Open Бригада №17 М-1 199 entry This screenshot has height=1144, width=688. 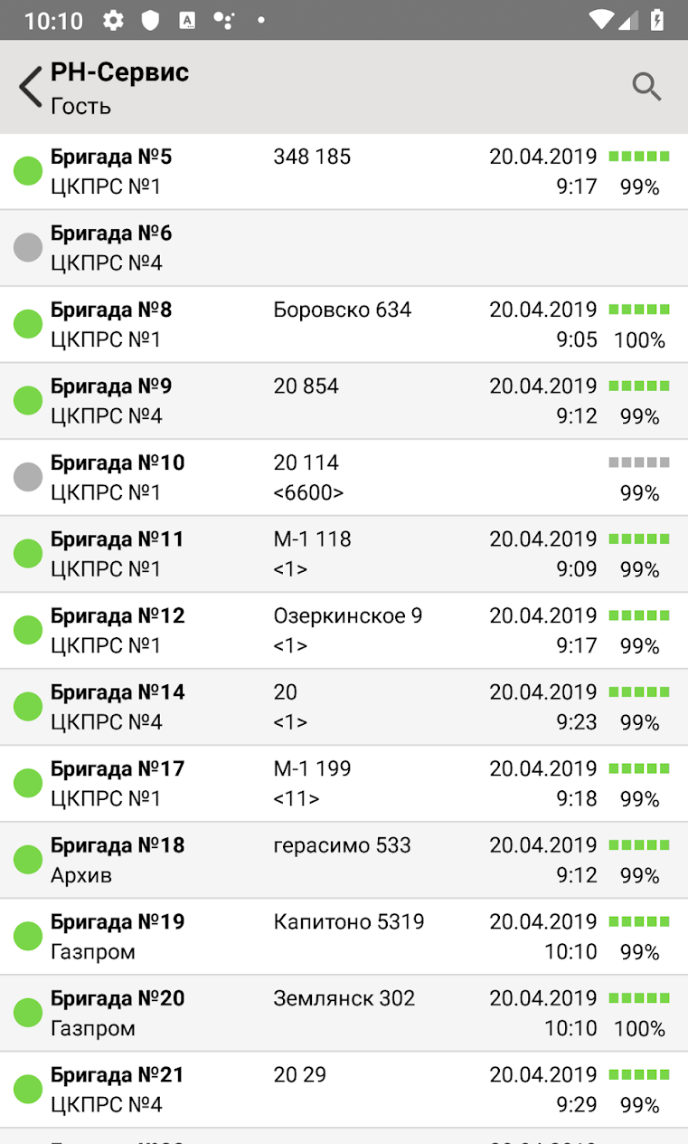[x=344, y=784]
